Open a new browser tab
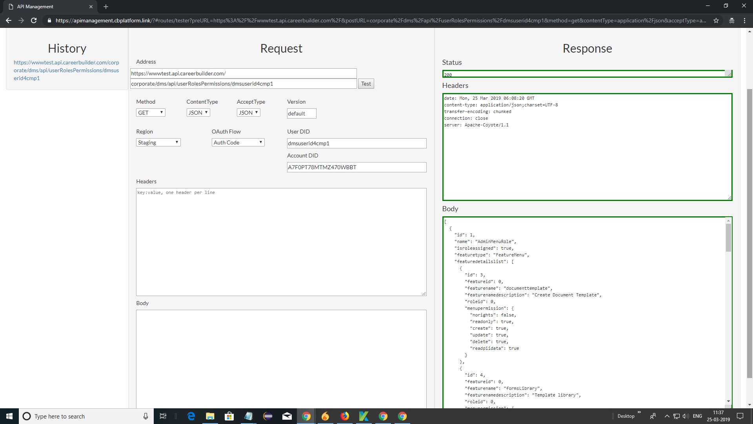Screen dimensions: 753x424 coord(106,7)
